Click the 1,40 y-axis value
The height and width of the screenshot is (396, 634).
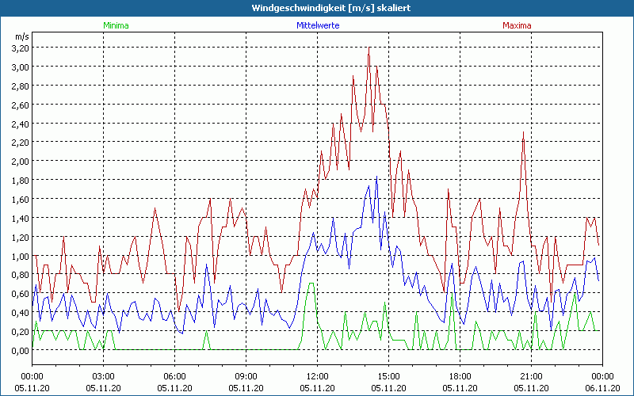[x=21, y=219]
